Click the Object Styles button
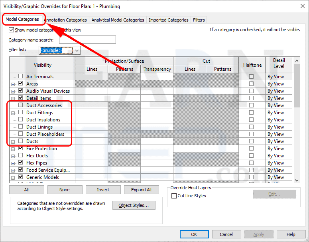This screenshot has width=309, height=242. click(134, 205)
